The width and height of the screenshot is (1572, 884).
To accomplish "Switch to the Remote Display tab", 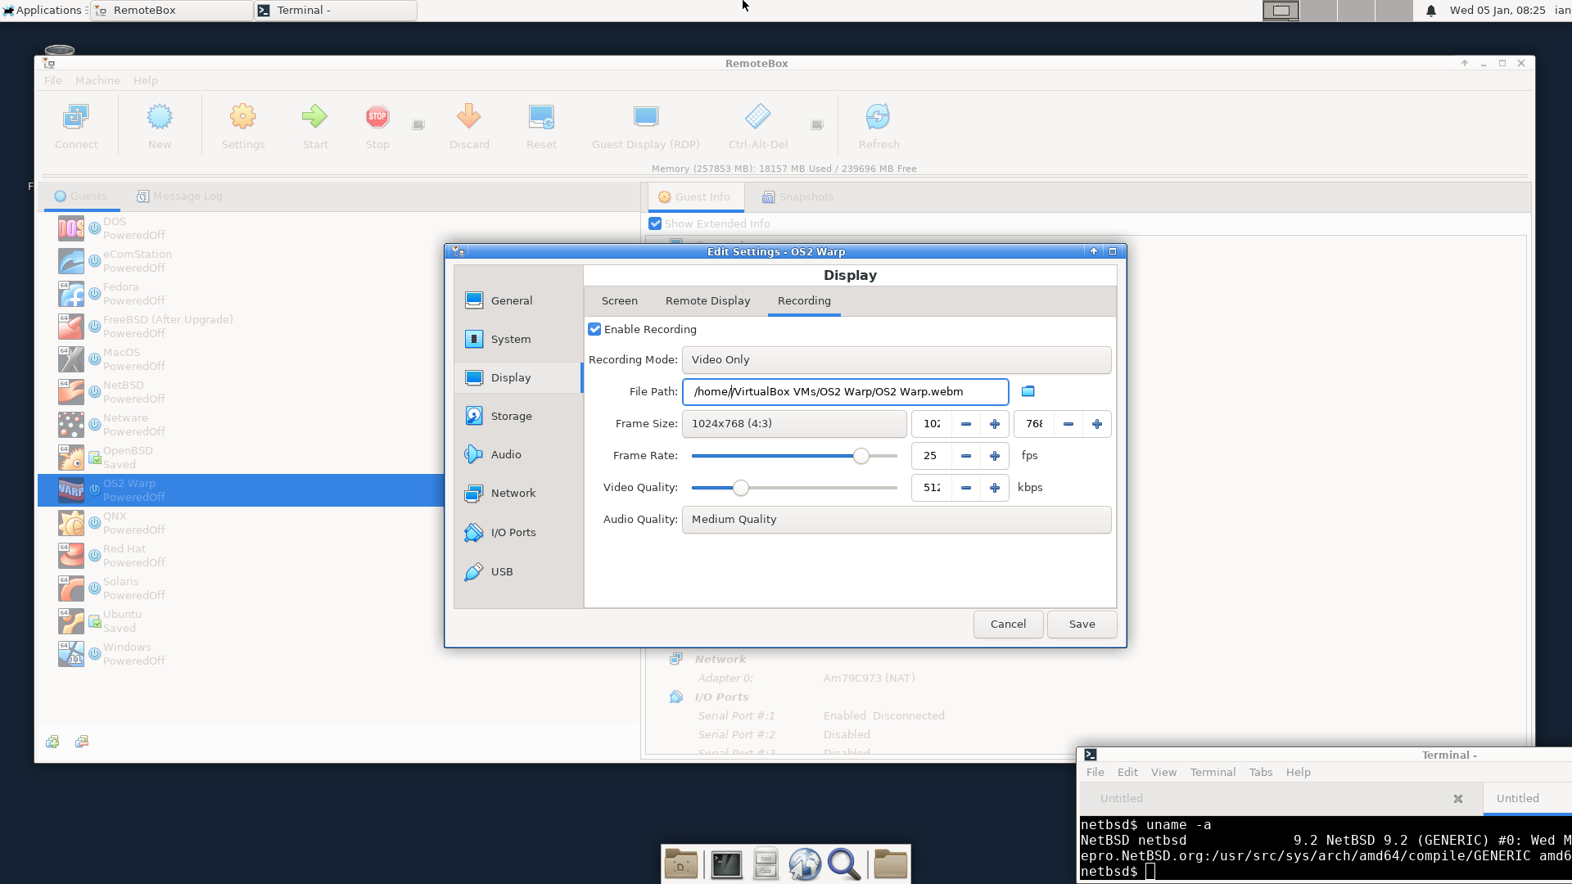I will pos(707,300).
